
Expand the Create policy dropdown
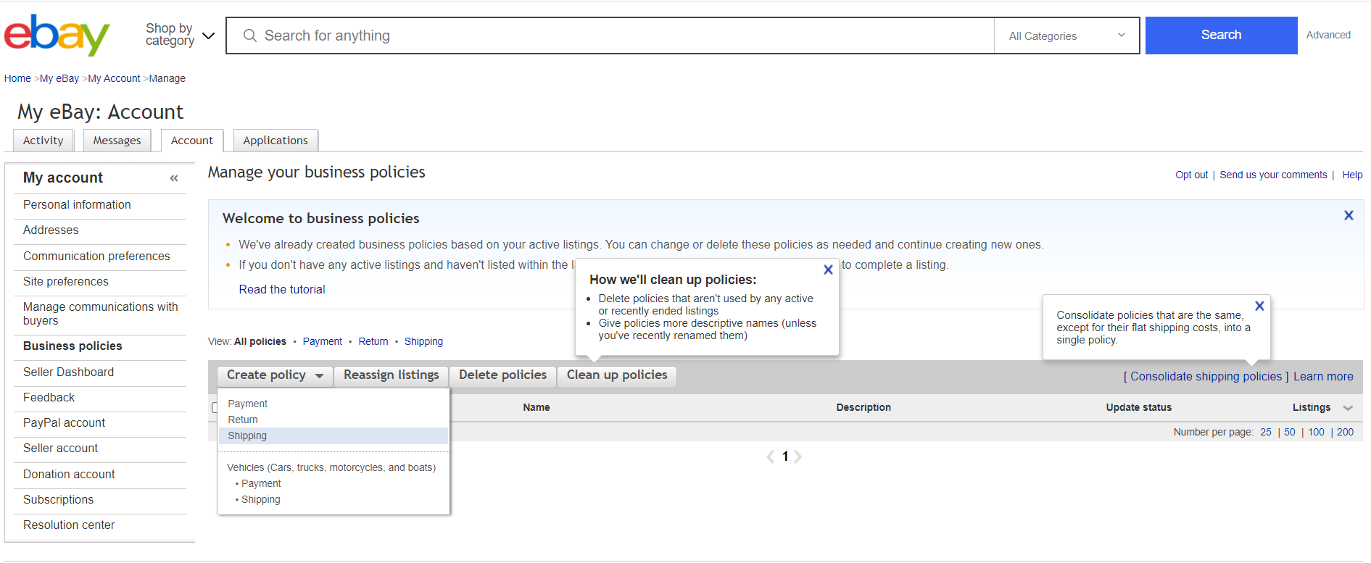click(275, 375)
